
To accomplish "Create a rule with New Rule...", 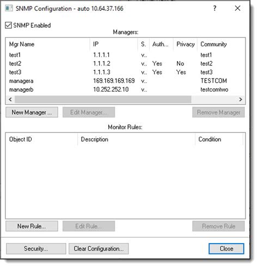I will [x=32, y=226].
